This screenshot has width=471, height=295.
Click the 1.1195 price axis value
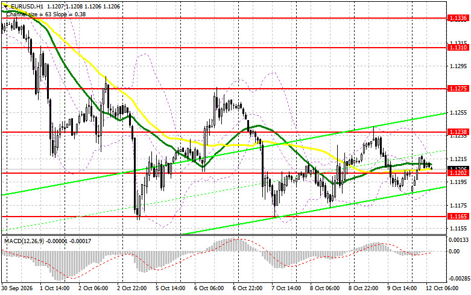coord(458,182)
